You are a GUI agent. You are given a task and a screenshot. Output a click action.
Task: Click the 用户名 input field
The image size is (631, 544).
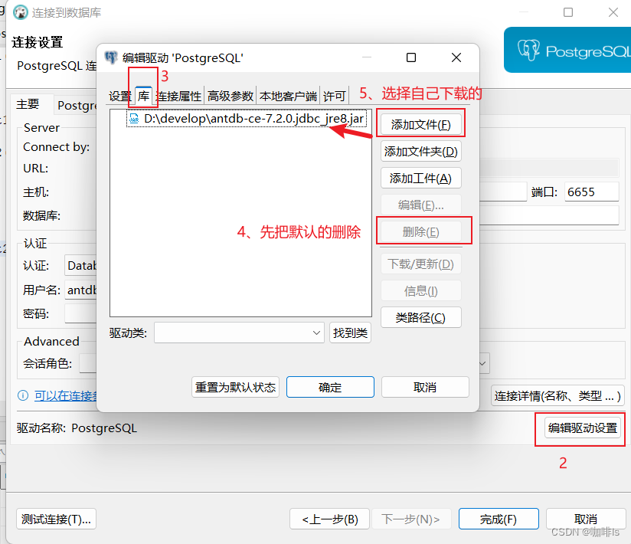point(80,290)
